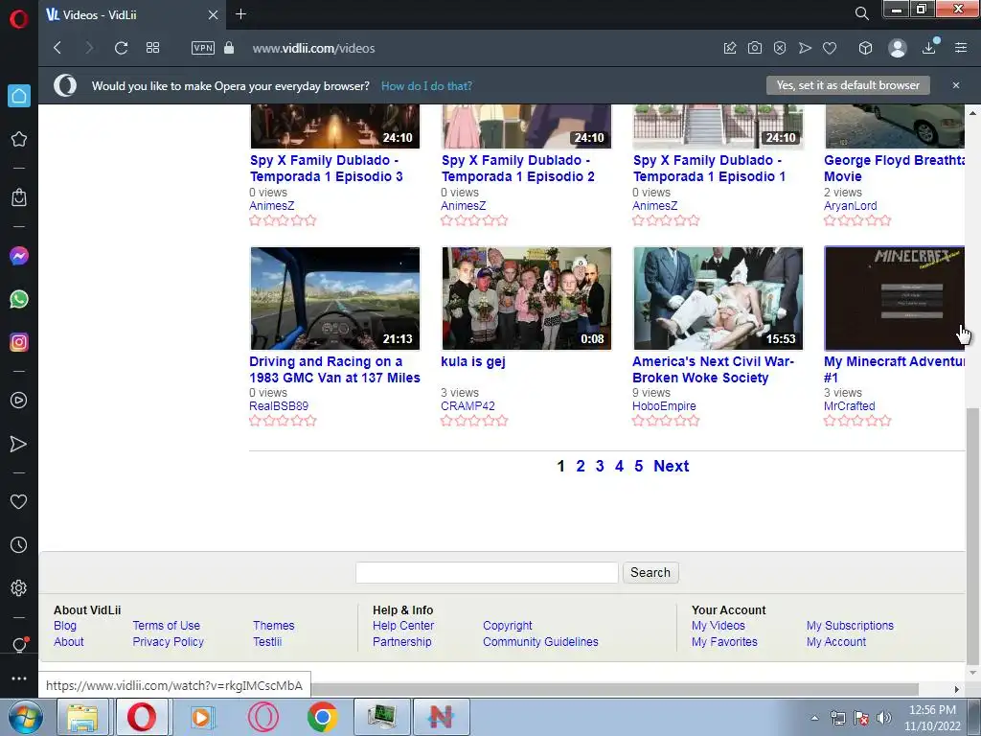This screenshot has width=981, height=736.
Task: Open the Terms of Use link
Action: tap(166, 625)
